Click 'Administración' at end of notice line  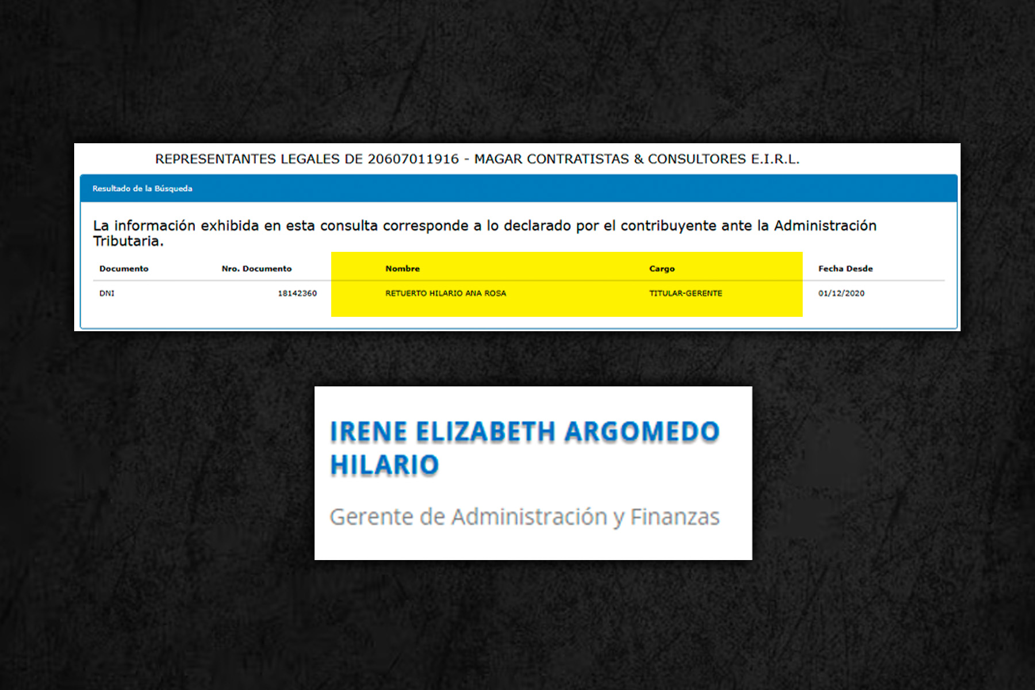click(825, 226)
